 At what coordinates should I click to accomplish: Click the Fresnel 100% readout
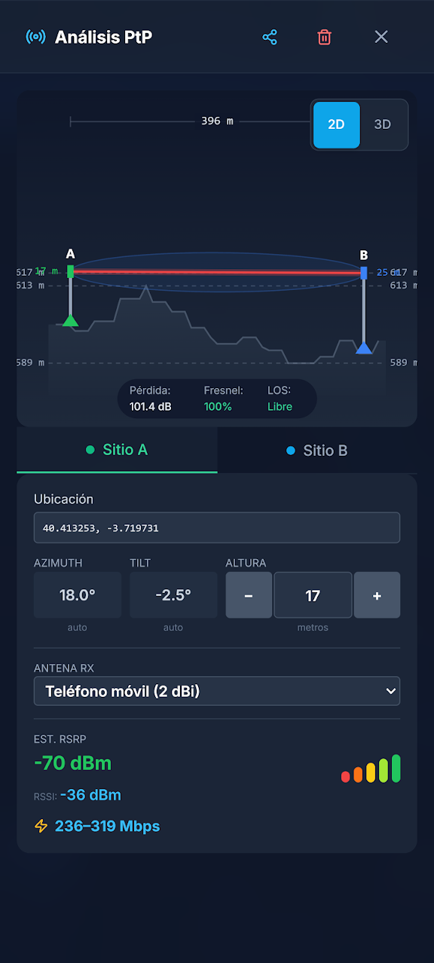point(223,399)
